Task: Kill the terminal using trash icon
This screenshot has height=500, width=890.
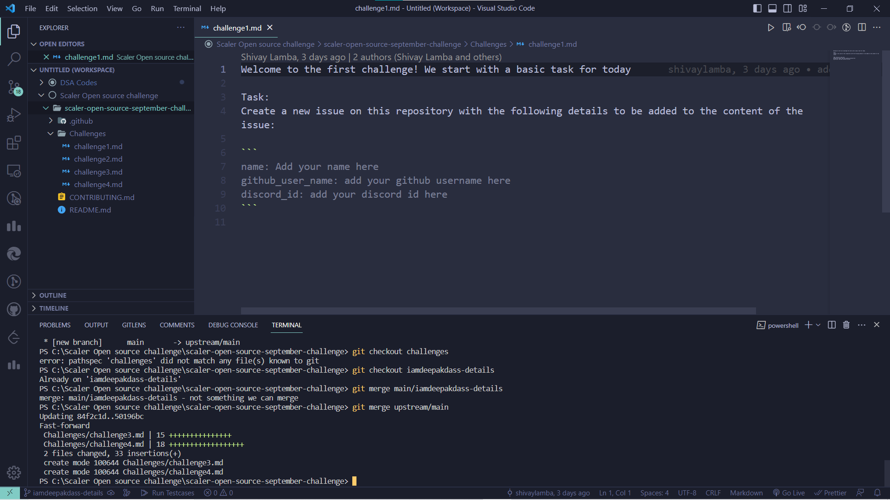Action: [x=846, y=325]
